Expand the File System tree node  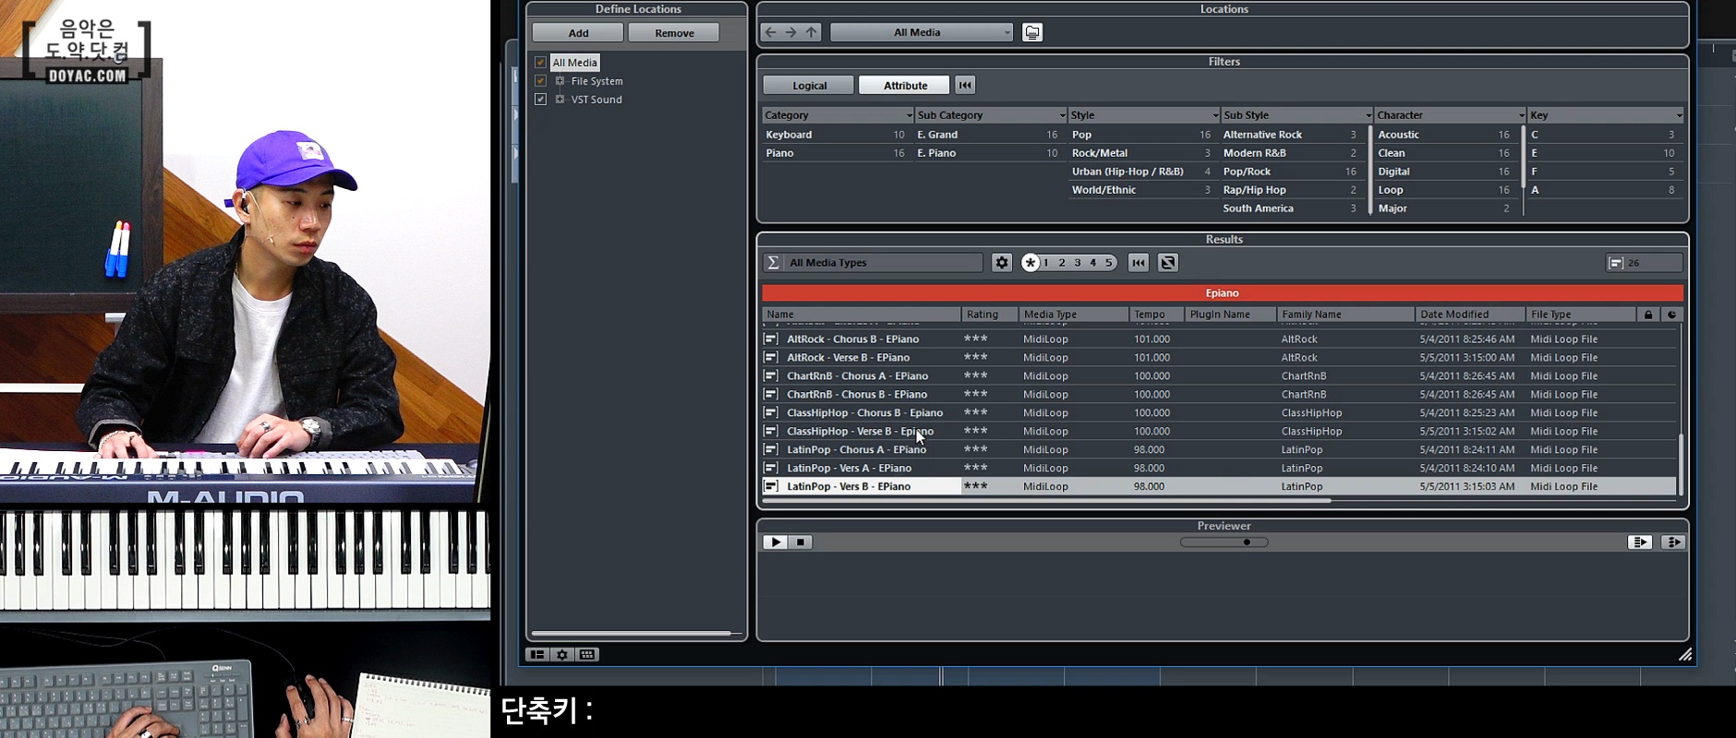pos(560,81)
